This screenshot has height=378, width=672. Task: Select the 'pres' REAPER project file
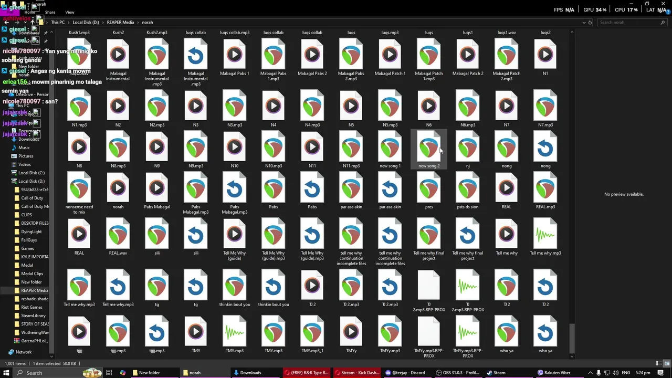coord(429,191)
